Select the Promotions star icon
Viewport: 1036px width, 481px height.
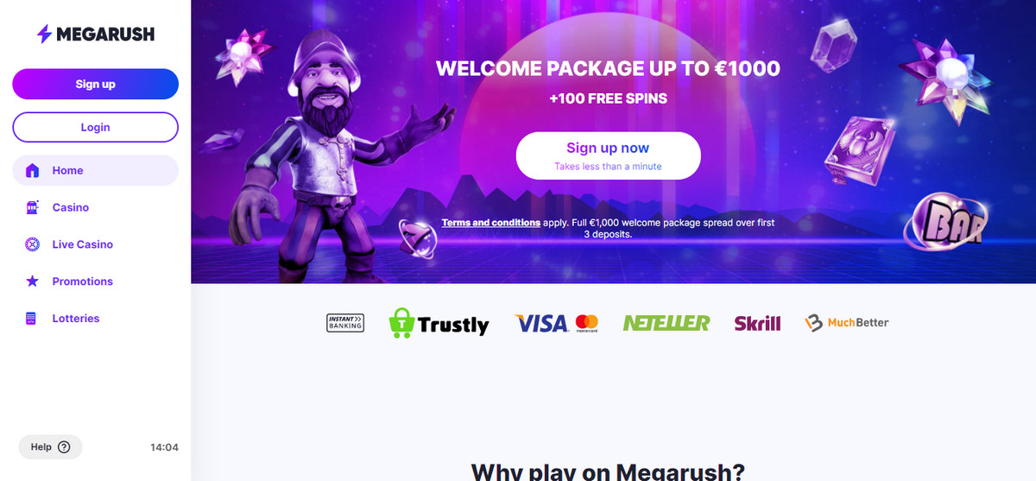point(33,282)
